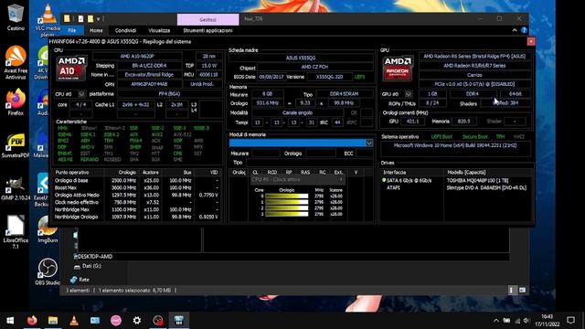
Task: Open Avast Free Antivirus desktop shortcut
Action: [16, 62]
